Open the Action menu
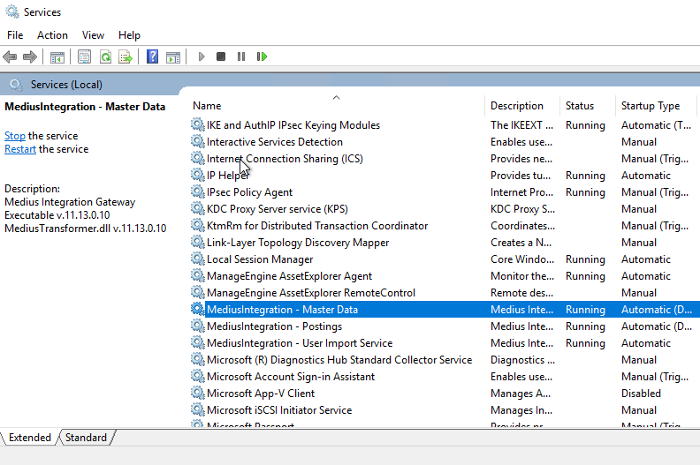The image size is (700, 465). click(x=52, y=34)
